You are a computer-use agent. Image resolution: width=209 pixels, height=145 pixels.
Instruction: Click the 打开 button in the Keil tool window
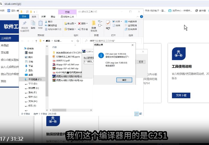pyautogui.click(x=141, y=62)
